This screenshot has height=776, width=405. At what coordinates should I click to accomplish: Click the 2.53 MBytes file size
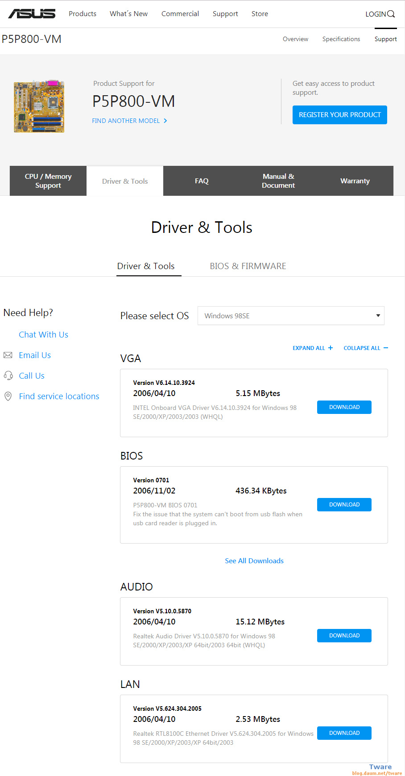click(x=258, y=719)
